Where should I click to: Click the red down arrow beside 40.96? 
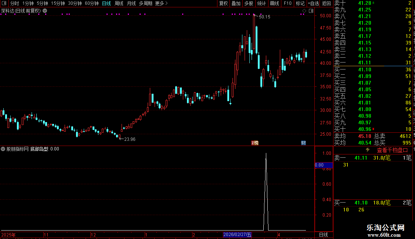[x=373, y=129]
